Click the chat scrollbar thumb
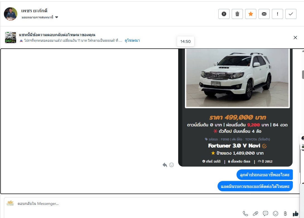The height and width of the screenshot is (218, 304). 303,75
